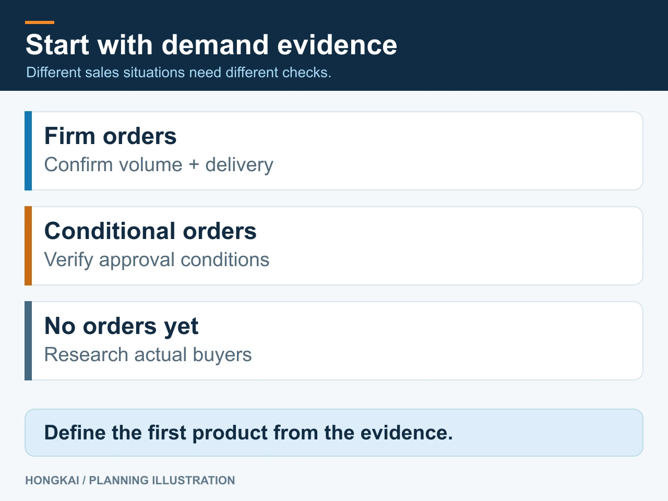Click the 'Conditional orders' heading

tap(151, 231)
